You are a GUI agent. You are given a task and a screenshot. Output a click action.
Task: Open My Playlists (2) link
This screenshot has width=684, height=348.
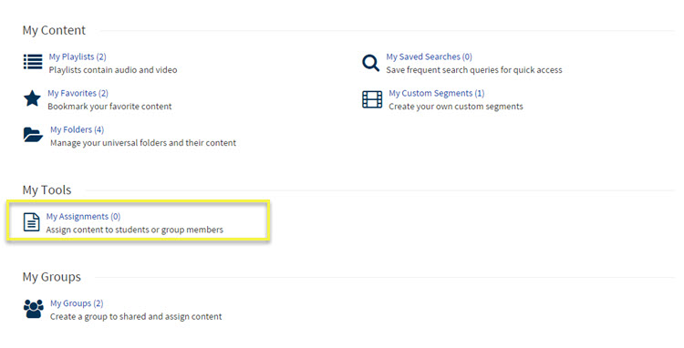click(78, 56)
